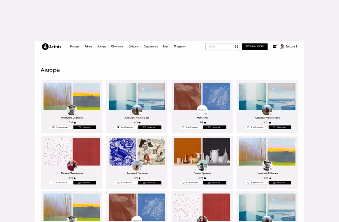Toggle favorite on Татьяна Тоньшаева's card
The image size is (339, 222).
click(x=60, y=183)
